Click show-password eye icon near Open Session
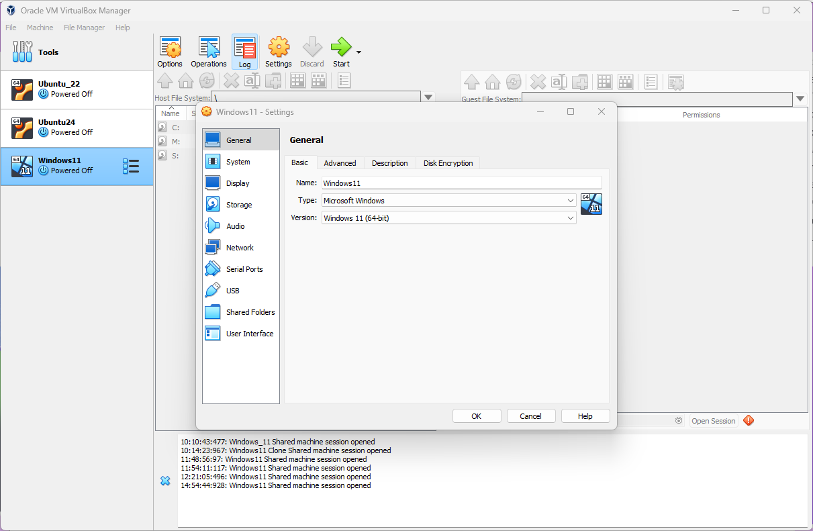 pos(679,421)
